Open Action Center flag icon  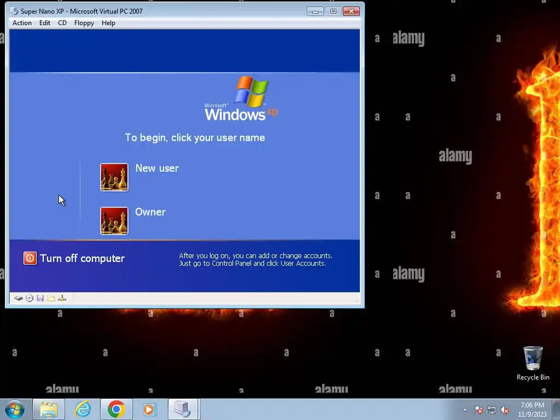click(x=479, y=410)
